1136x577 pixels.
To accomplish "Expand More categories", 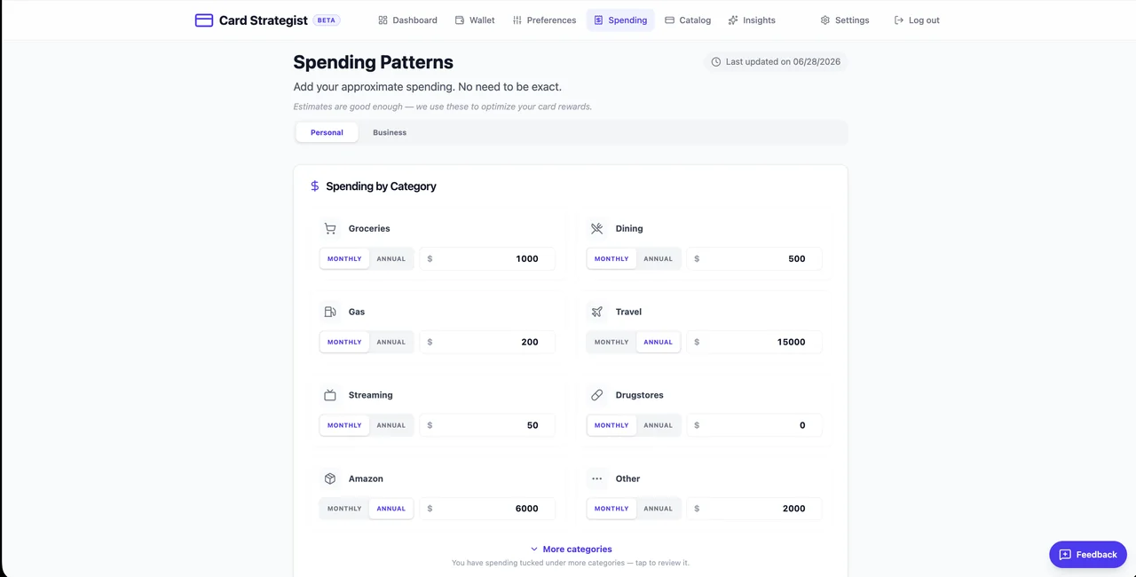I will tap(571, 549).
